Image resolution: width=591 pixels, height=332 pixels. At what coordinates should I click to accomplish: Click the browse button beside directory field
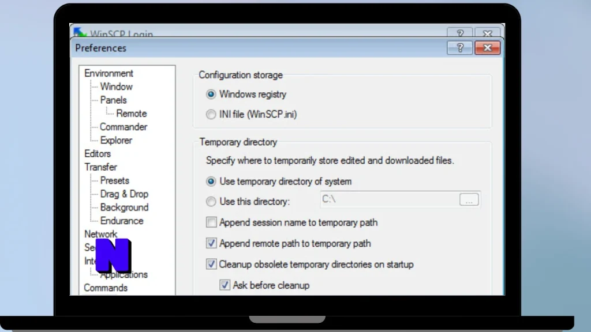coord(469,200)
